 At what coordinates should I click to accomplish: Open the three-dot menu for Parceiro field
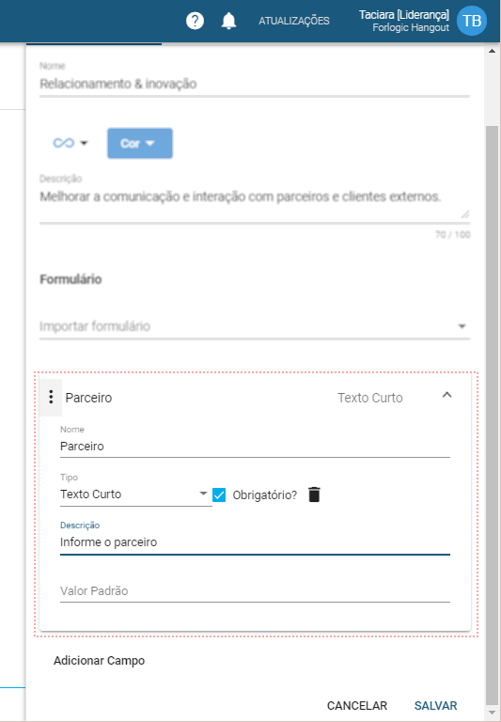pyautogui.click(x=51, y=397)
